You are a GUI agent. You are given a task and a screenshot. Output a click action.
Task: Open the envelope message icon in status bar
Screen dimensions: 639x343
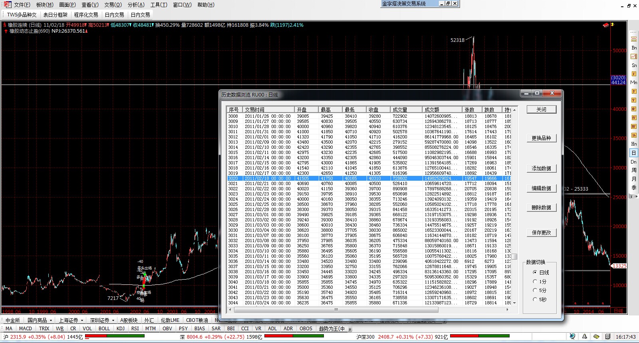[596, 337]
